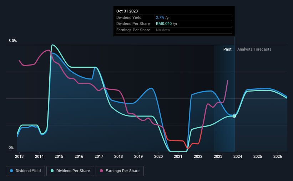Click the 2024 x-axis label
The height and width of the screenshot is (181, 293).
click(238, 156)
